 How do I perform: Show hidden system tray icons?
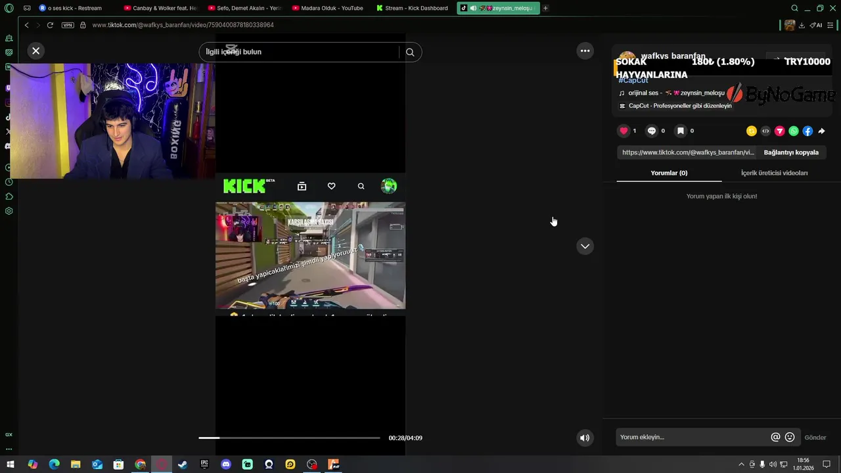(x=741, y=464)
